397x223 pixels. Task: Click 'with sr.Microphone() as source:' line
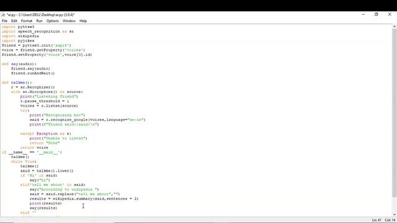[x=47, y=92]
